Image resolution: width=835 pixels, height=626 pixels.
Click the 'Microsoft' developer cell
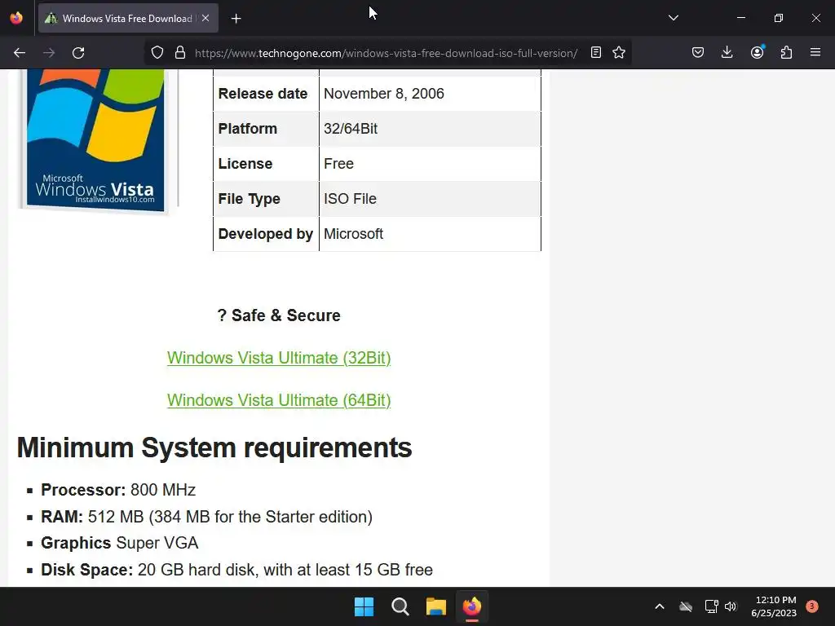click(430, 234)
